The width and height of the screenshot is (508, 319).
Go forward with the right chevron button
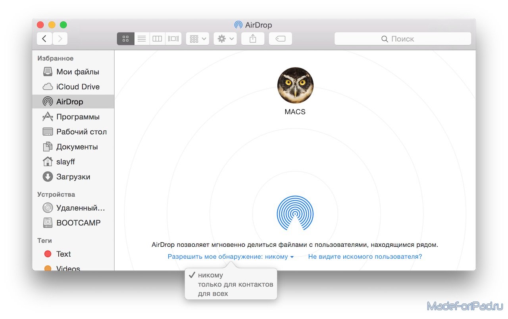point(60,39)
